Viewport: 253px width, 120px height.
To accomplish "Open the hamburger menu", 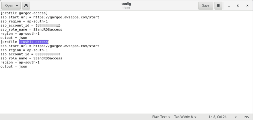I will coord(218,5).
